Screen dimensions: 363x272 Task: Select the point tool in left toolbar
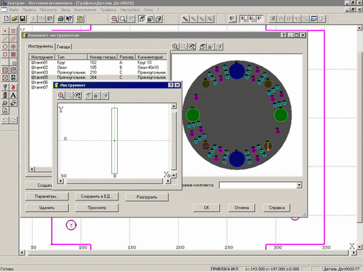coord(5,31)
